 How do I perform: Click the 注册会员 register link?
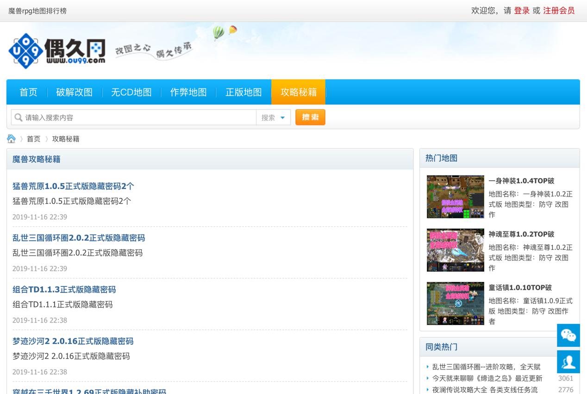coord(559,11)
